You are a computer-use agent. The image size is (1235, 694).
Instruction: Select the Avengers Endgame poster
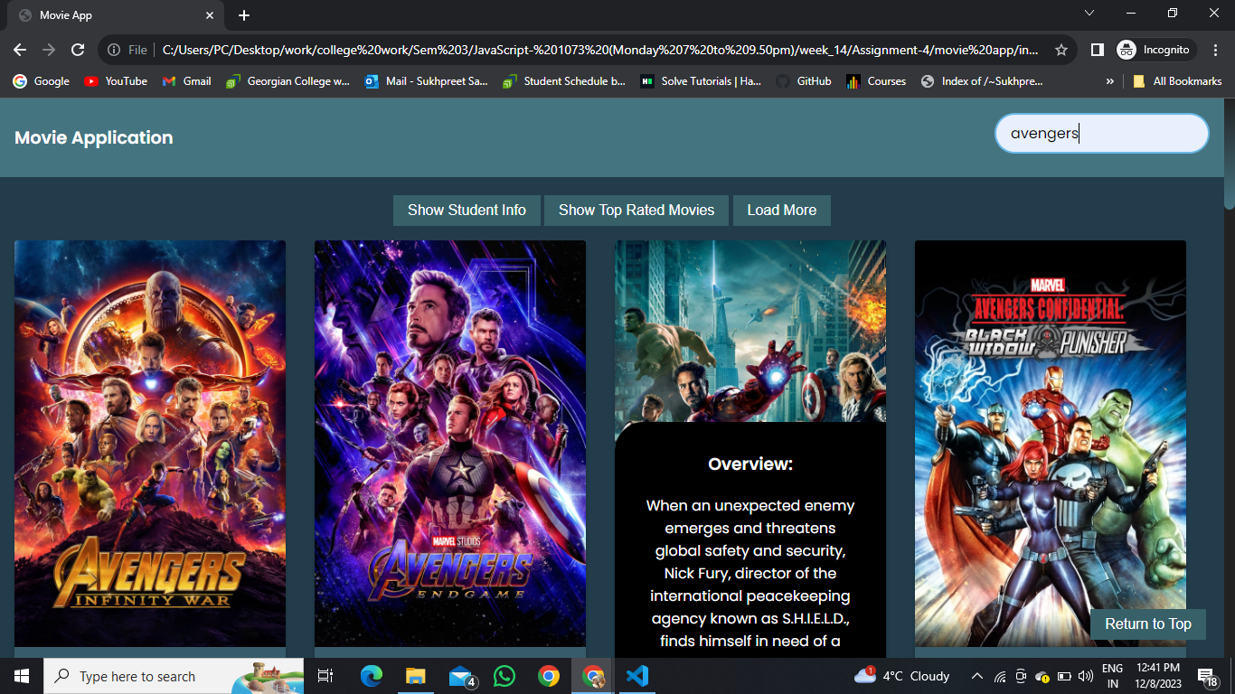(450, 443)
